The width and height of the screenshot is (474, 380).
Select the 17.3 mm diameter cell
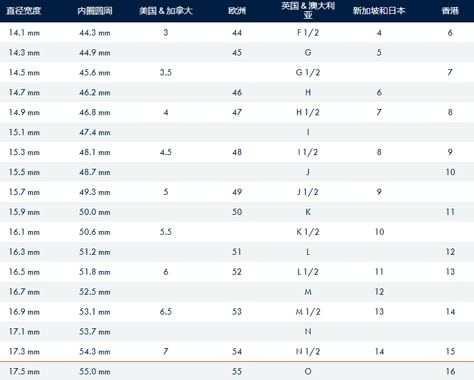[24, 351]
